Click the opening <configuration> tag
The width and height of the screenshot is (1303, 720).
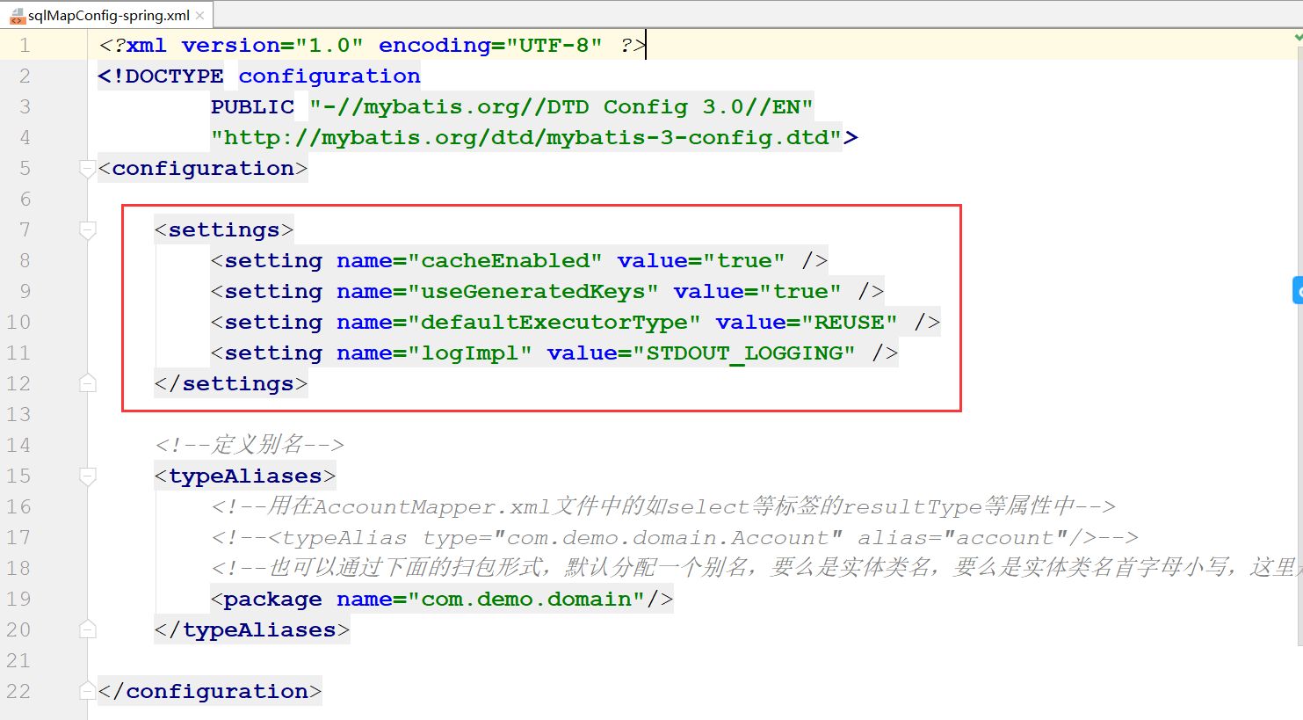[x=203, y=169]
